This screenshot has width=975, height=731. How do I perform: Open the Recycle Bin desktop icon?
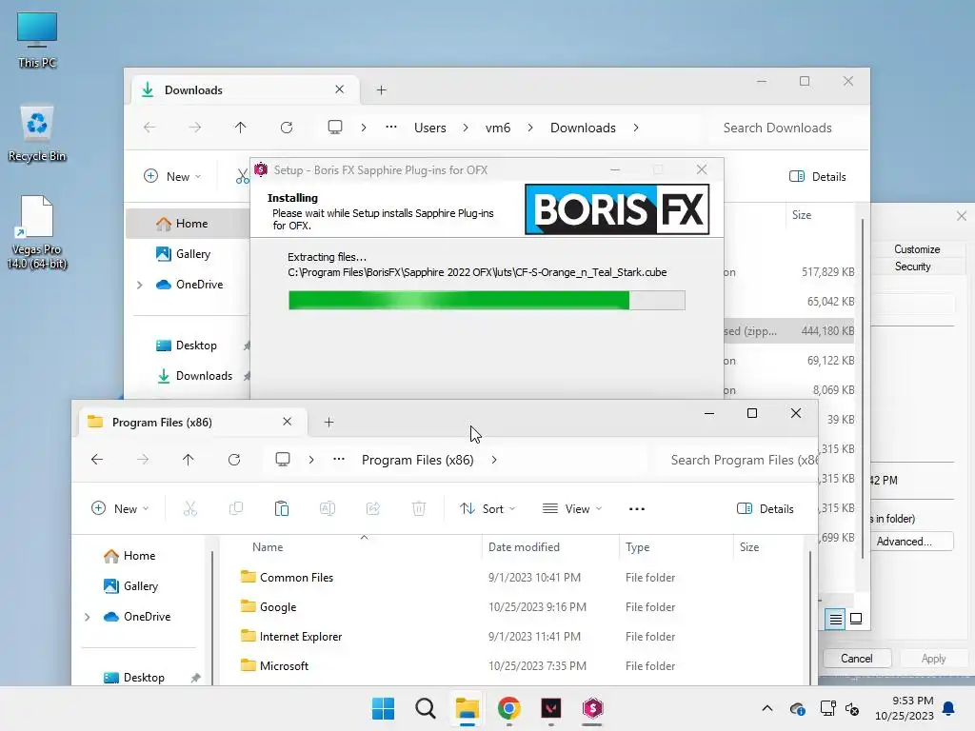pyautogui.click(x=37, y=133)
